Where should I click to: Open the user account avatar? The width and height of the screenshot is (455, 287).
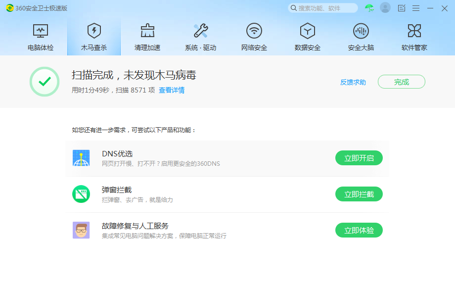(385, 8)
